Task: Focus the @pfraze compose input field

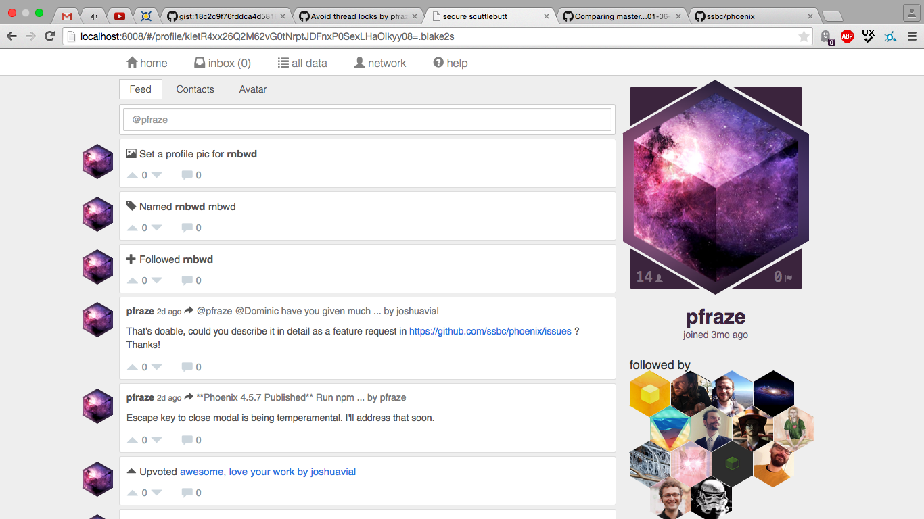Action: [367, 120]
